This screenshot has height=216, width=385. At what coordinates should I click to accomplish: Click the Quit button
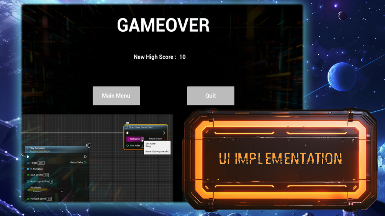pyautogui.click(x=210, y=96)
